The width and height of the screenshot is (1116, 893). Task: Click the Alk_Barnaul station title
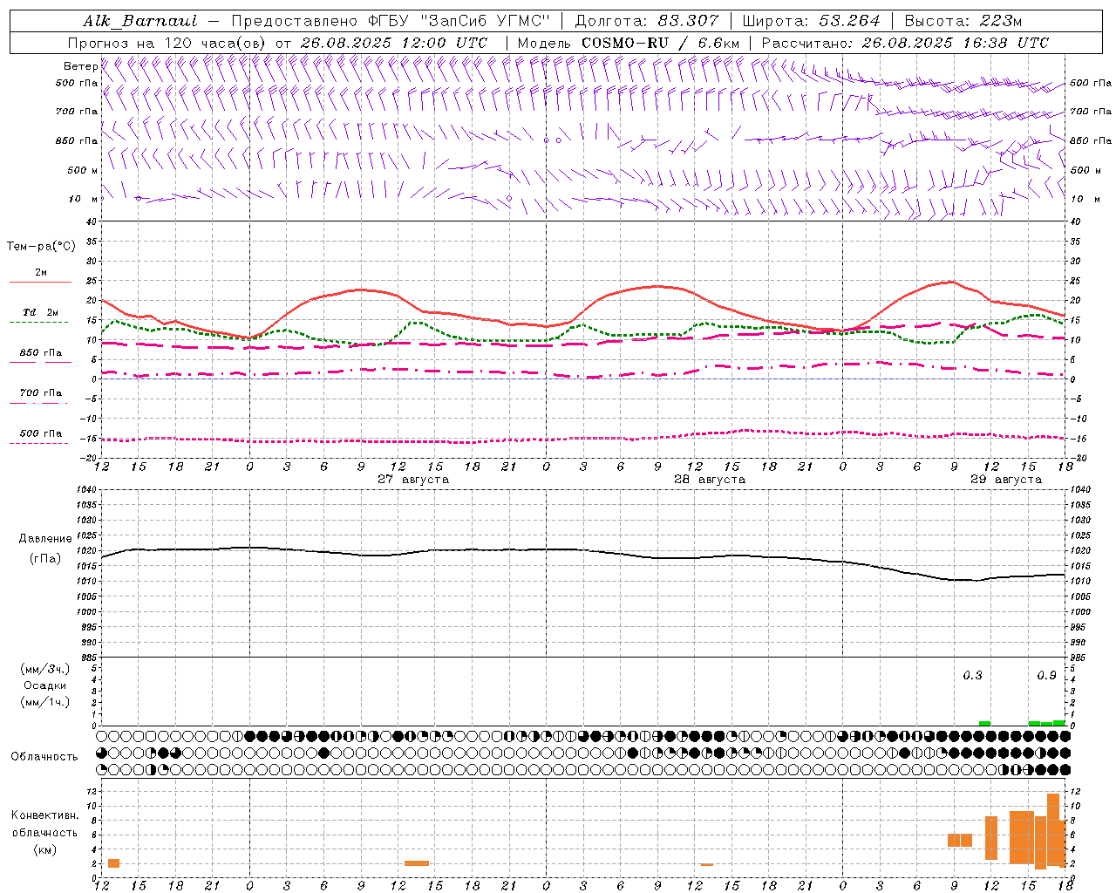[140, 21]
